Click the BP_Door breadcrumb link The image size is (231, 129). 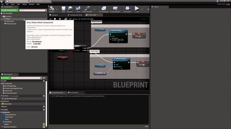[x=73, y=19]
